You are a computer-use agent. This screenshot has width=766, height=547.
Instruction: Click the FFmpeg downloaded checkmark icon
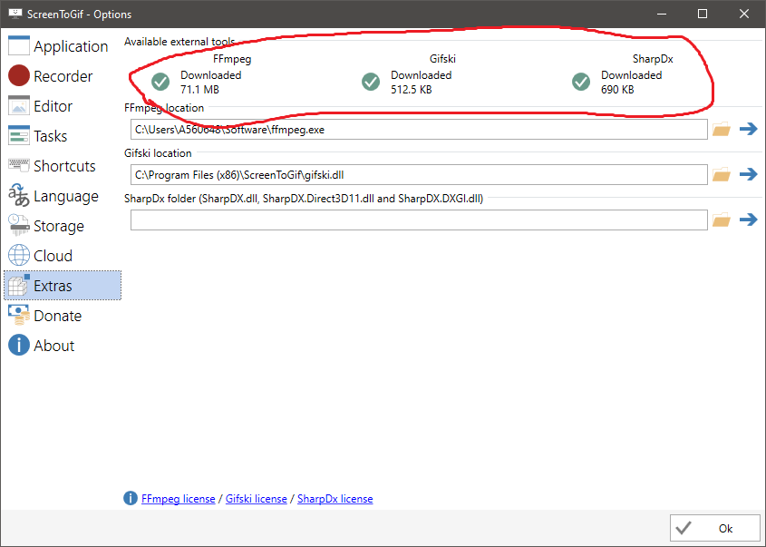pyautogui.click(x=160, y=82)
